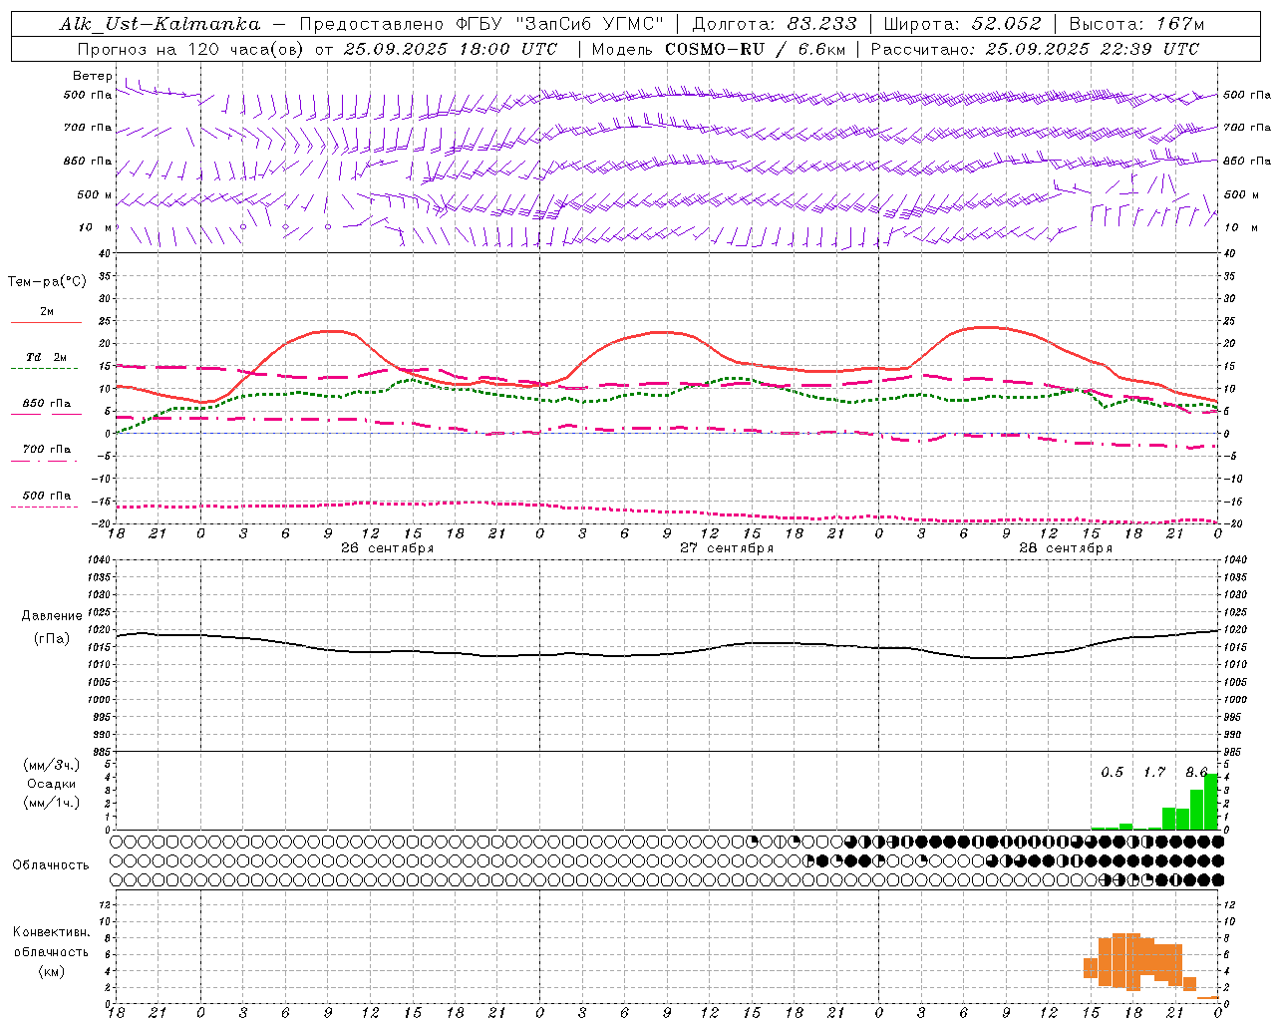Click the station title Alk_Ust-Kalmanka
Viewport: 1276px width, 1021px height.
pyautogui.click(x=159, y=24)
